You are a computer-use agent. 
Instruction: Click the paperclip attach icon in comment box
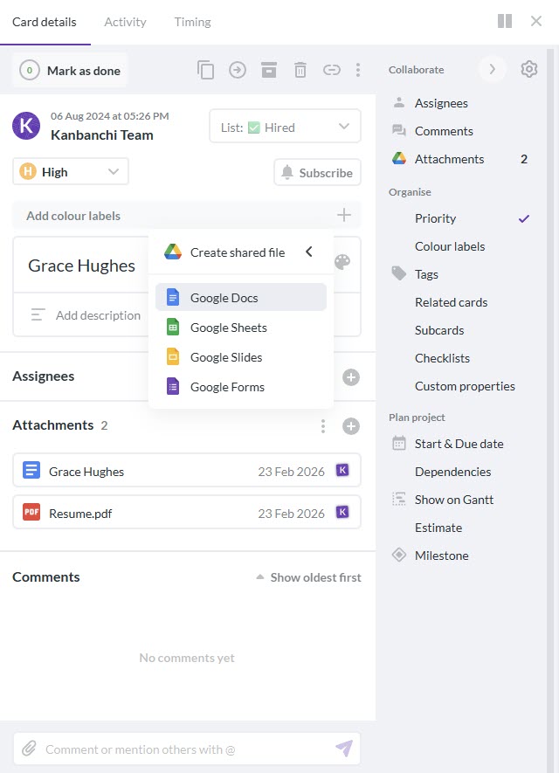(29, 749)
